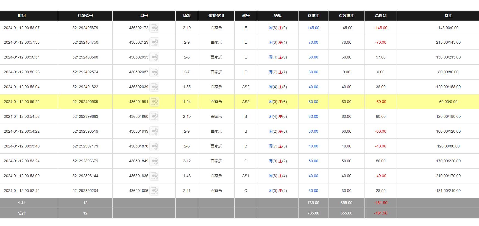Screen dimensions: 479x226
Task: Click replay icon for round 436501919
Action: pos(154,132)
